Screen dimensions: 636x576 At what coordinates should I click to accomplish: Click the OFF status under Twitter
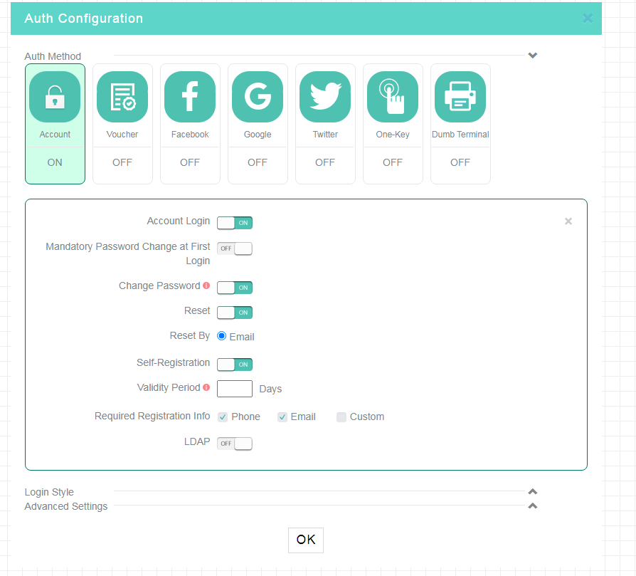[x=325, y=162]
